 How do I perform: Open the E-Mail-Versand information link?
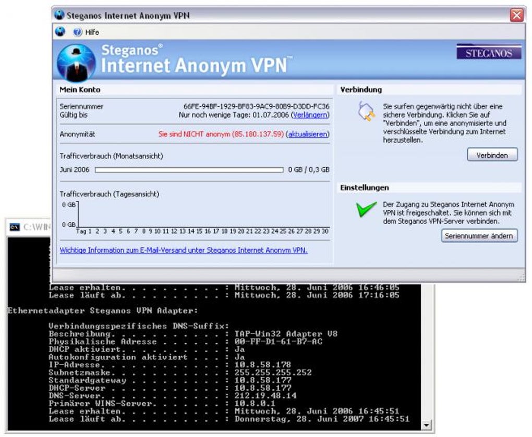[184, 250]
